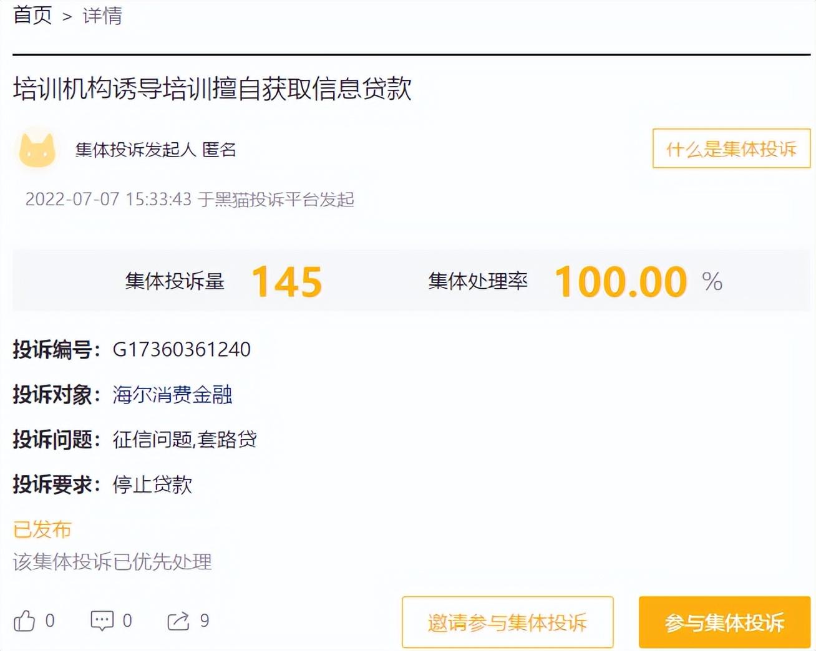This screenshot has height=651, width=816.
Task: Click the thumbs-up like icon
Action: pyautogui.click(x=24, y=620)
